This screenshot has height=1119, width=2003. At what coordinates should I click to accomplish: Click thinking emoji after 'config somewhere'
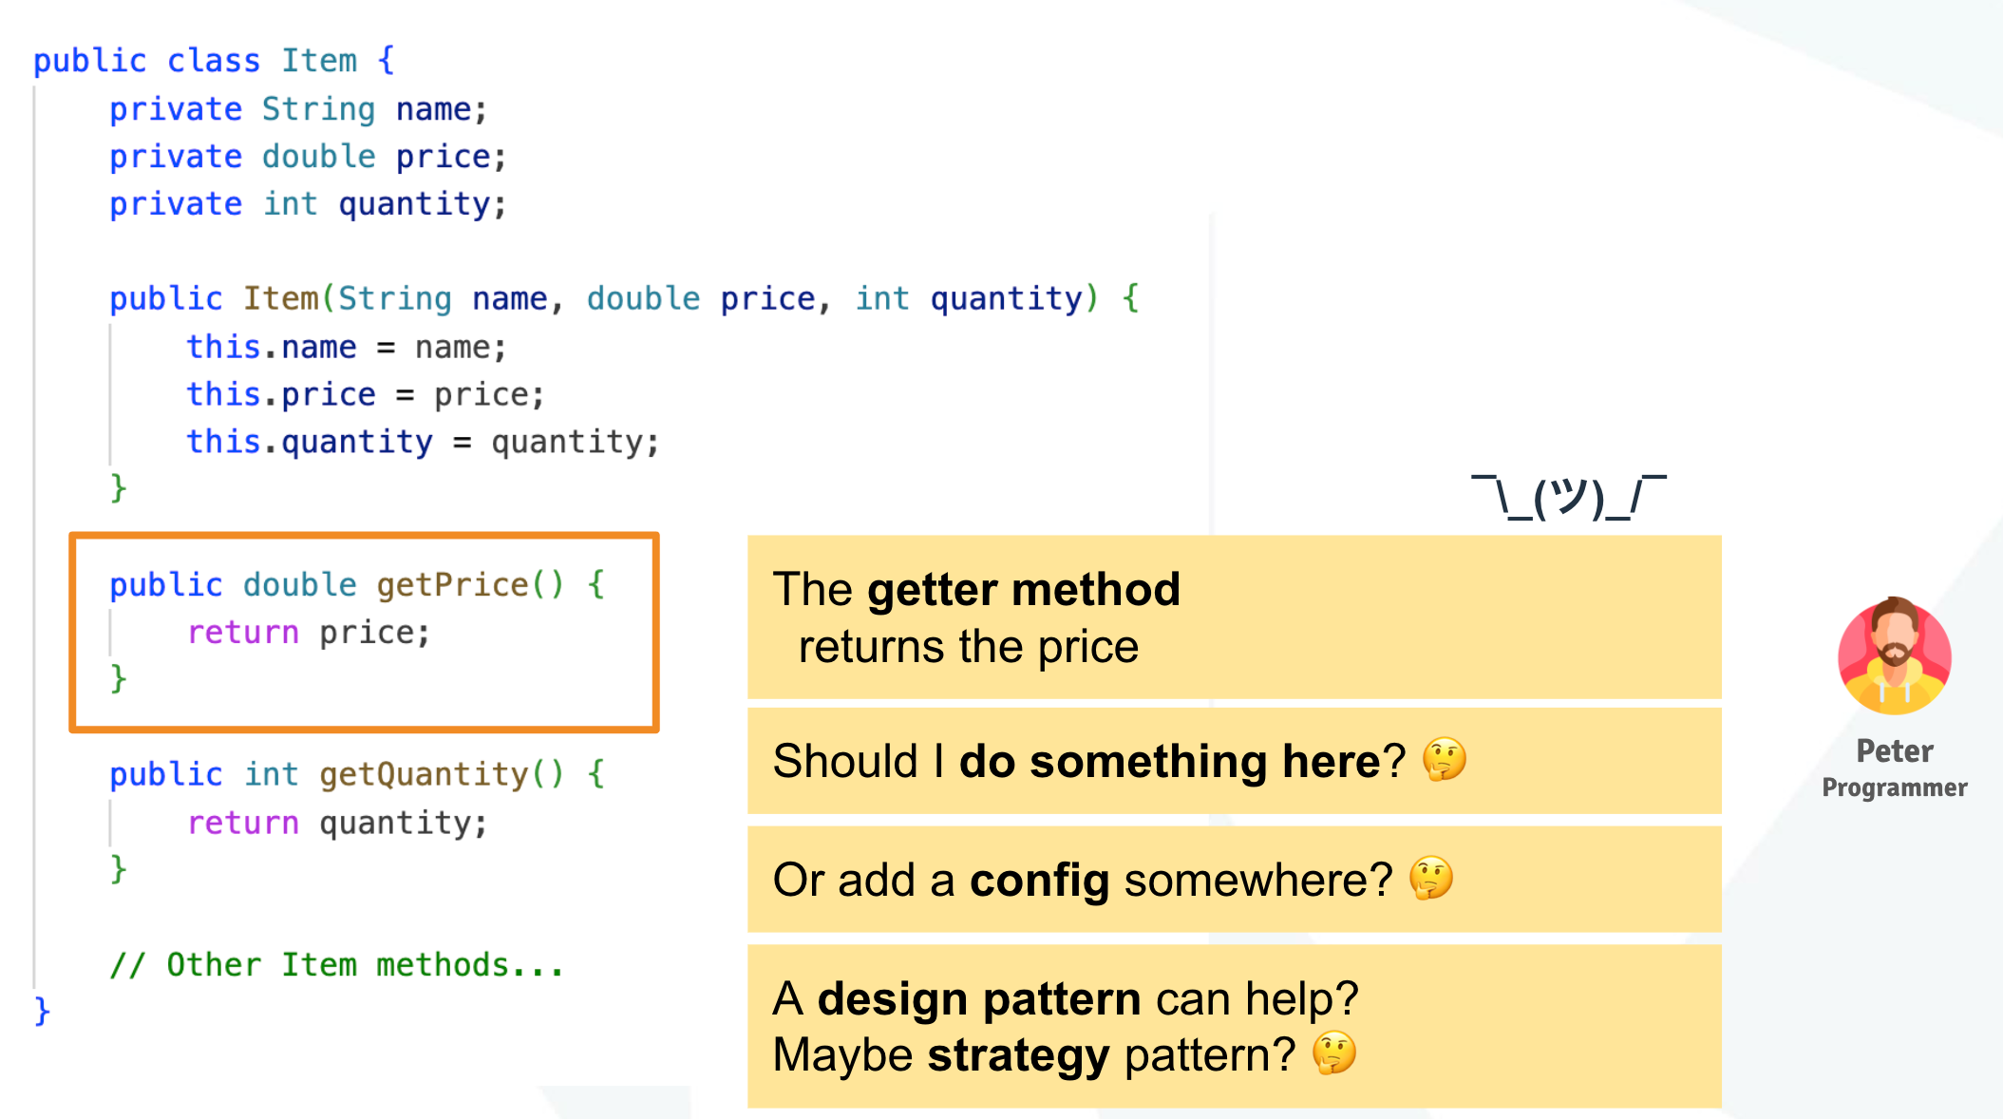click(1430, 879)
